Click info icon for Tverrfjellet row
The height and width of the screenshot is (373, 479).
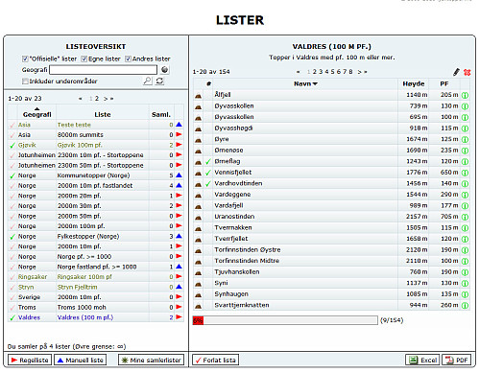(465, 239)
